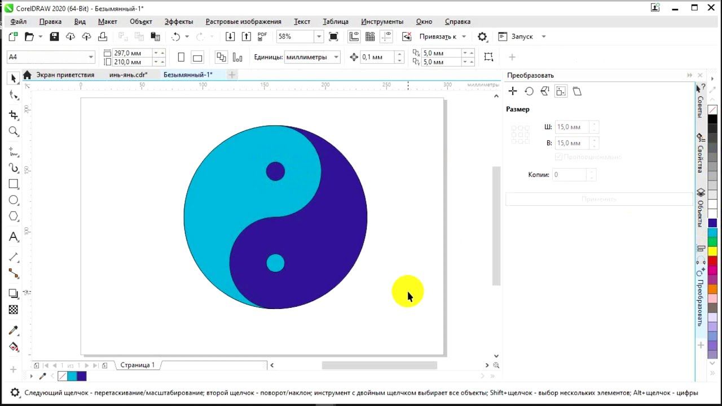The height and width of the screenshot is (406, 722).
Task: Pick the red palette swatch
Action: 712,261
